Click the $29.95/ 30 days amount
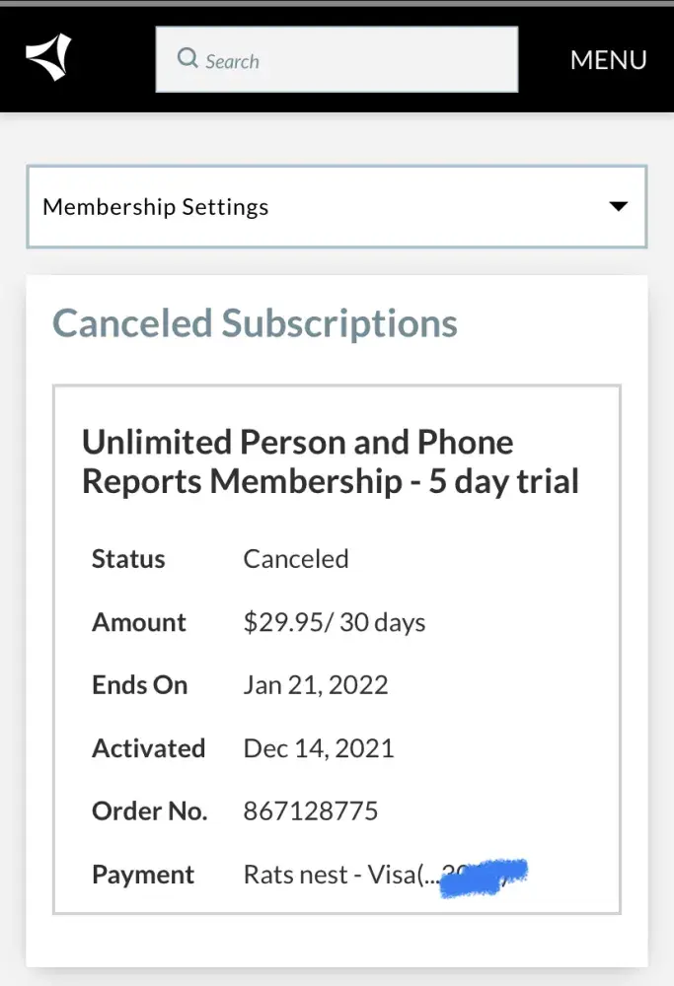Screen dimensions: 674x986 click(x=335, y=622)
